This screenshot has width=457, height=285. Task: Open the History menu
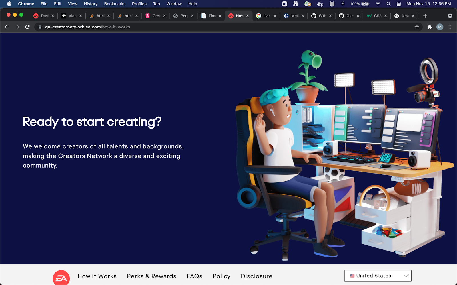pos(91,4)
